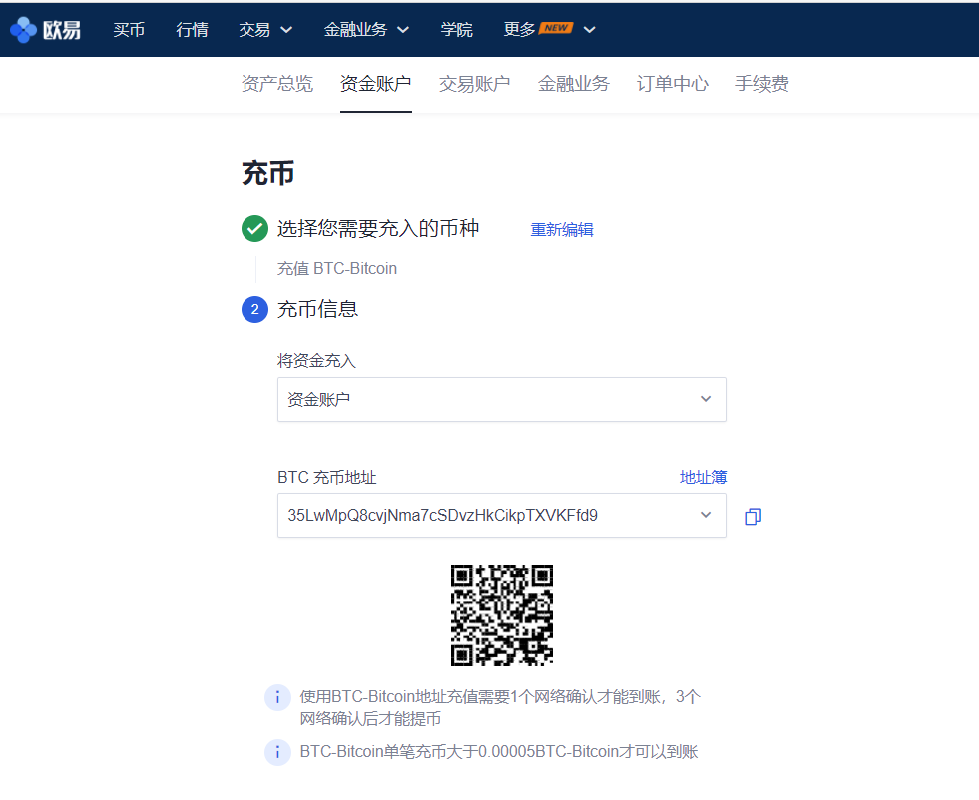Select the 资金账户 tab
Screen dimensions: 979x800
coord(376,84)
